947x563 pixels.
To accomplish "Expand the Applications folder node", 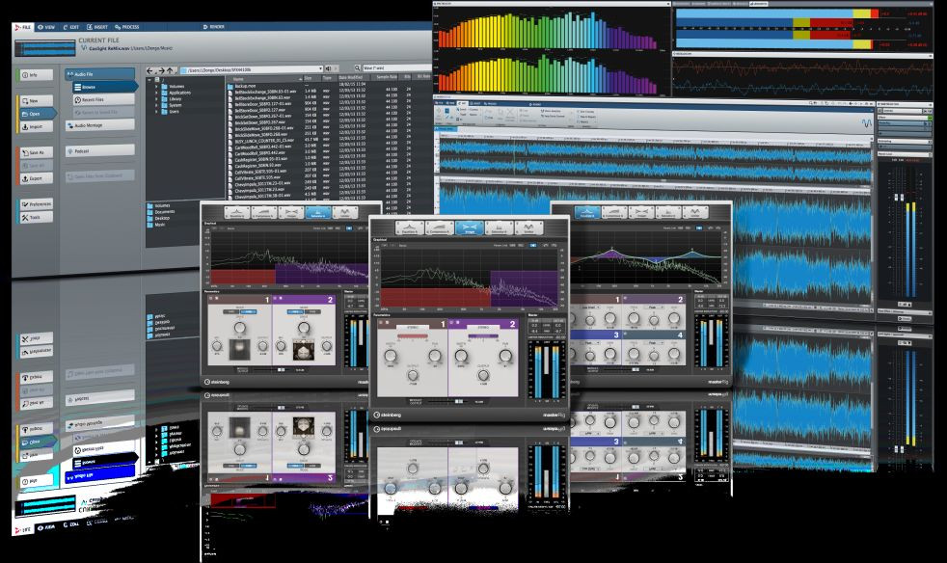I will [x=155, y=93].
